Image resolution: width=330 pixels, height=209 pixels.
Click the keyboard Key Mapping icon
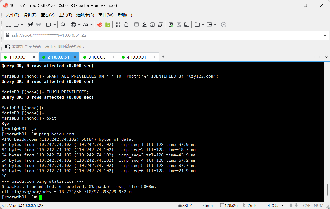coord(136,25)
